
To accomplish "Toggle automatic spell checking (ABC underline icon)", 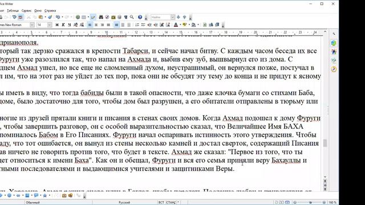I will (21, 17).
